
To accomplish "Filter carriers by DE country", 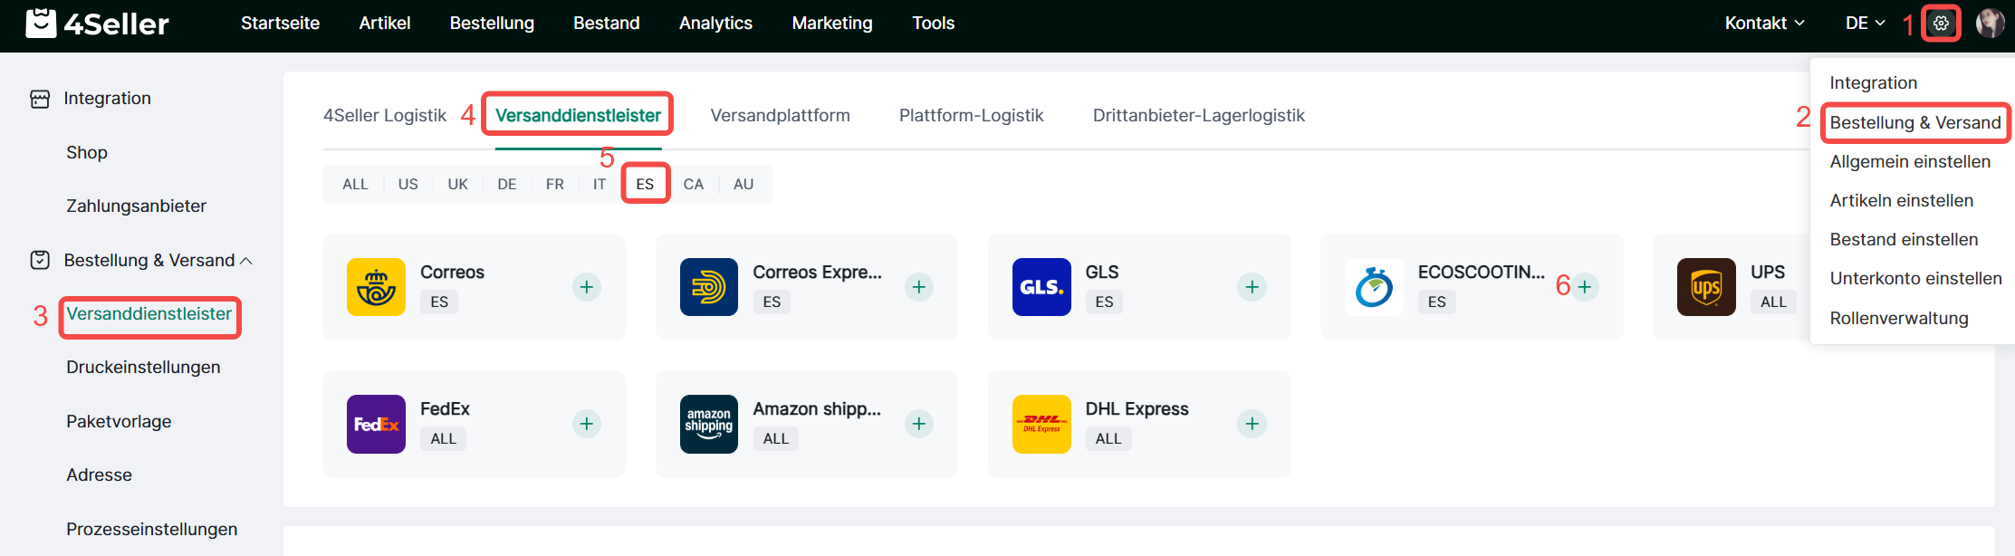I will pyautogui.click(x=506, y=184).
